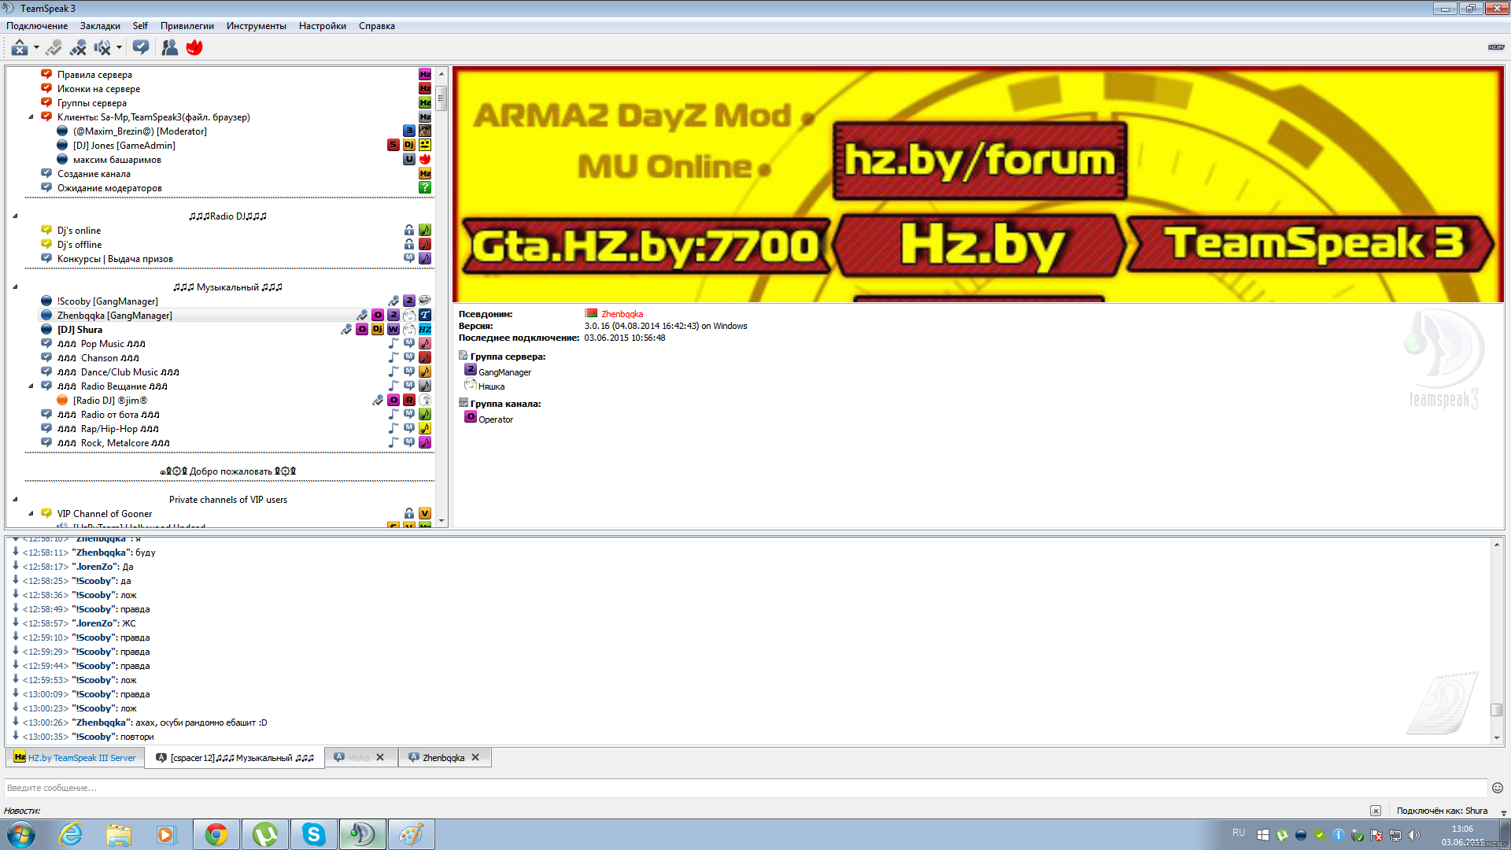Image resolution: width=1511 pixels, height=850 pixels.
Task: Select the Ожидание модераторов channel
Action: 109,188
